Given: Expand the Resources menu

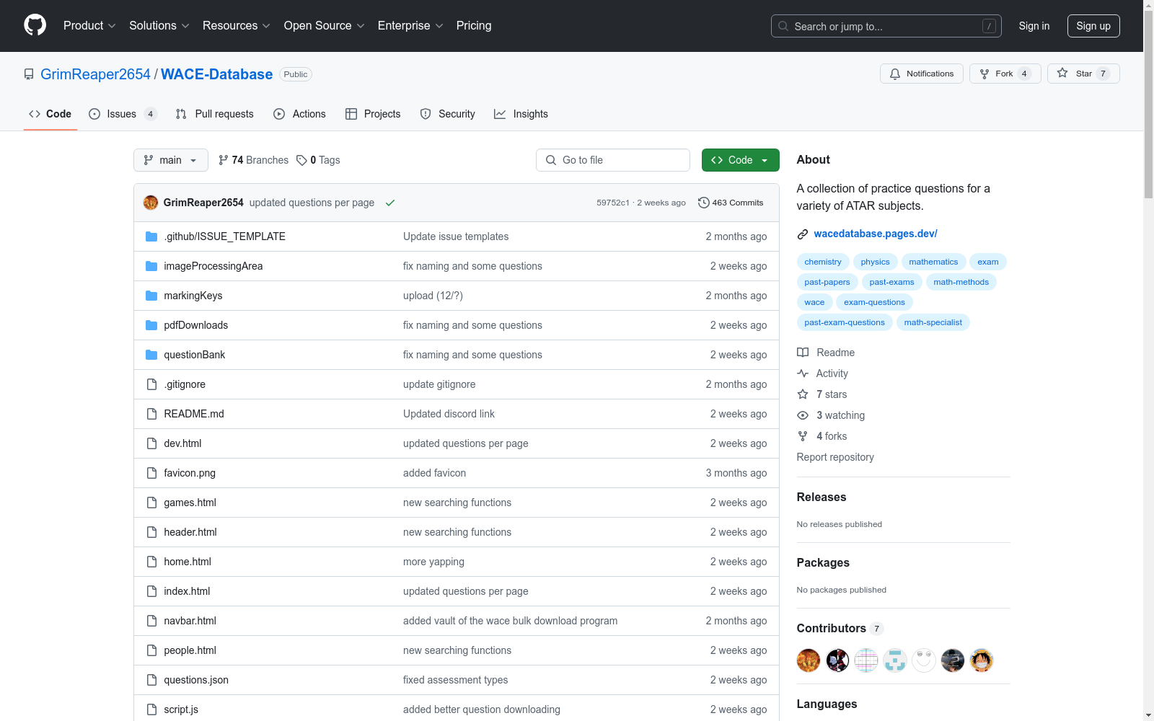Looking at the screenshot, I should click(x=237, y=26).
